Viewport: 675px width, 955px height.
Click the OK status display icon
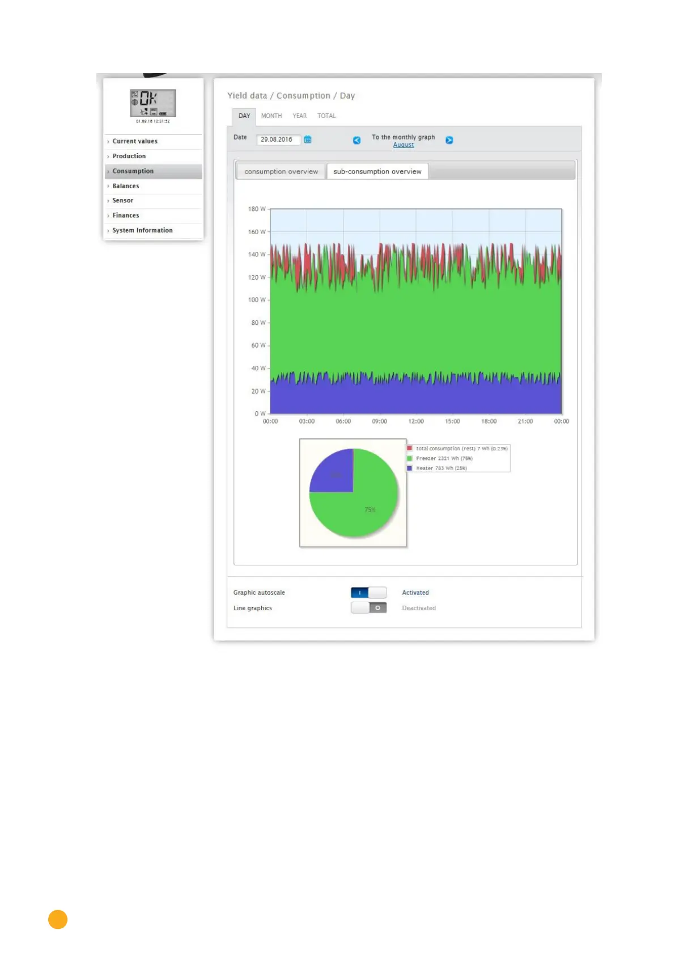coord(153,103)
